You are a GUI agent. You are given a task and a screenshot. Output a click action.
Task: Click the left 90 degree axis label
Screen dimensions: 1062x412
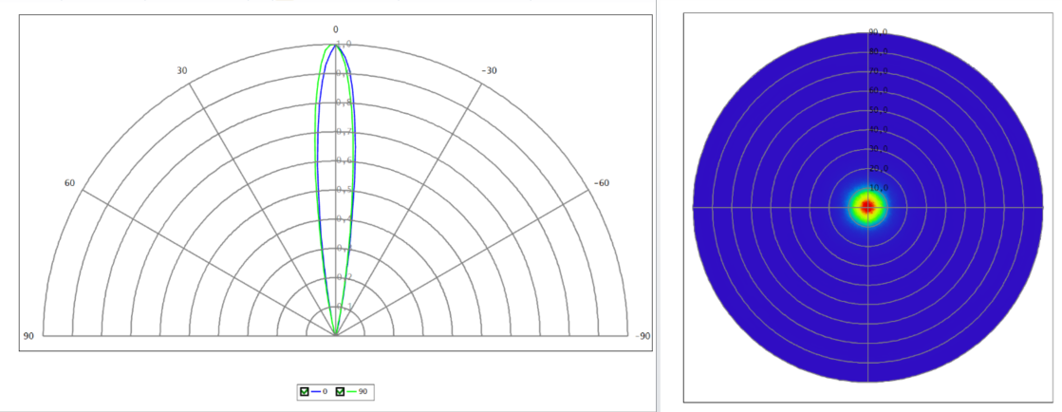coord(28,336)
